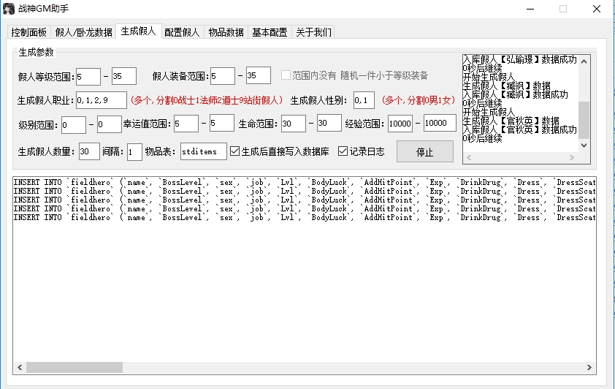Click SQL output scroll left arrow
Viewport: 615px width, 389px height.
pyautogui.click(x=20, y=367)
